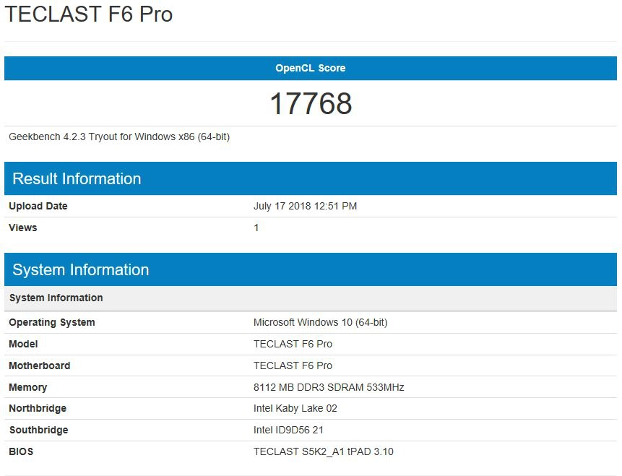This screenshot has width=622, height=476.
Task: Click the Operating System label
Action: [52, 322]
